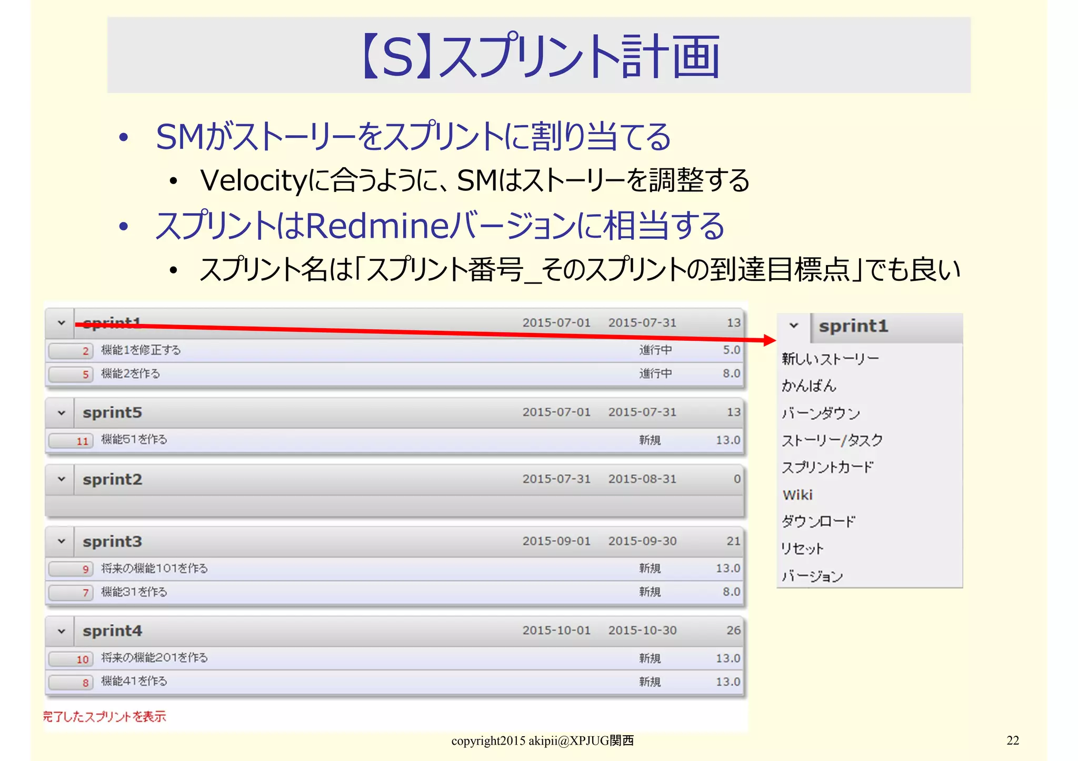The width and height of the screenshot is (1078, 761).
Task: Click the sprint3 title
Action: point(112,542)
